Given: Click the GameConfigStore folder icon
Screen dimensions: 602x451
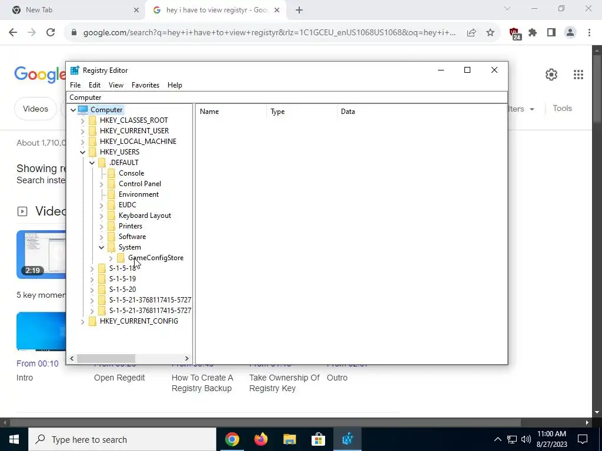Looking at the screenshot, I should (121, 258).
